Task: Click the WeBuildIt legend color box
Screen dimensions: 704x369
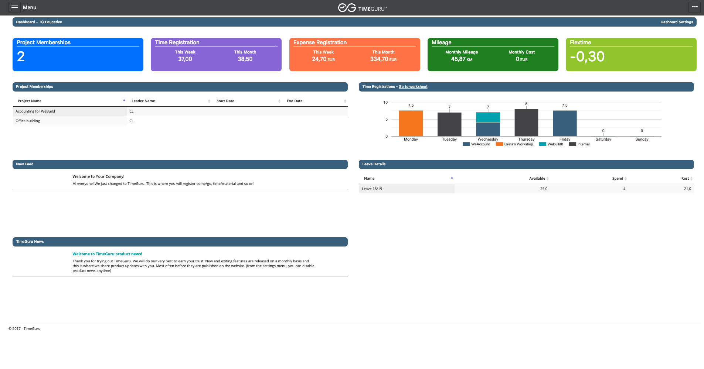Action: click(x=543, y=144)
